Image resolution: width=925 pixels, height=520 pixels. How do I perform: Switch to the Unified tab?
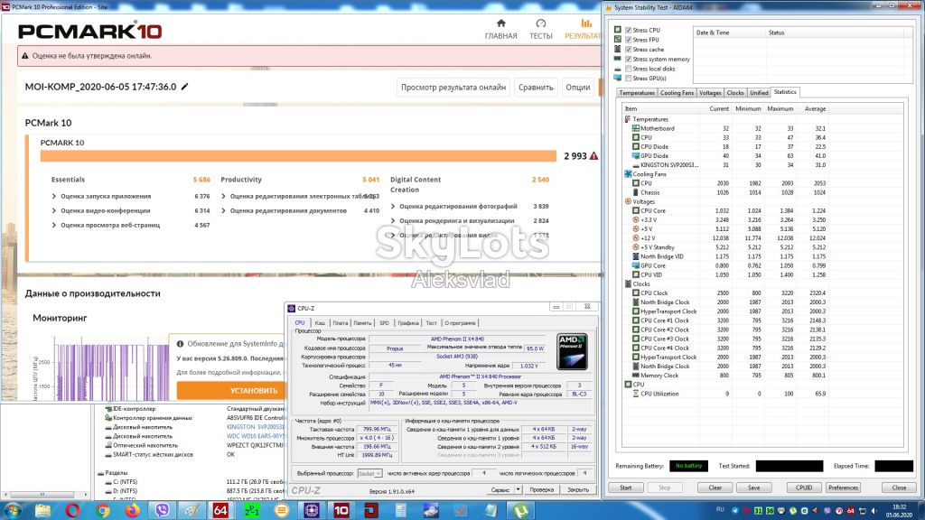759,93
